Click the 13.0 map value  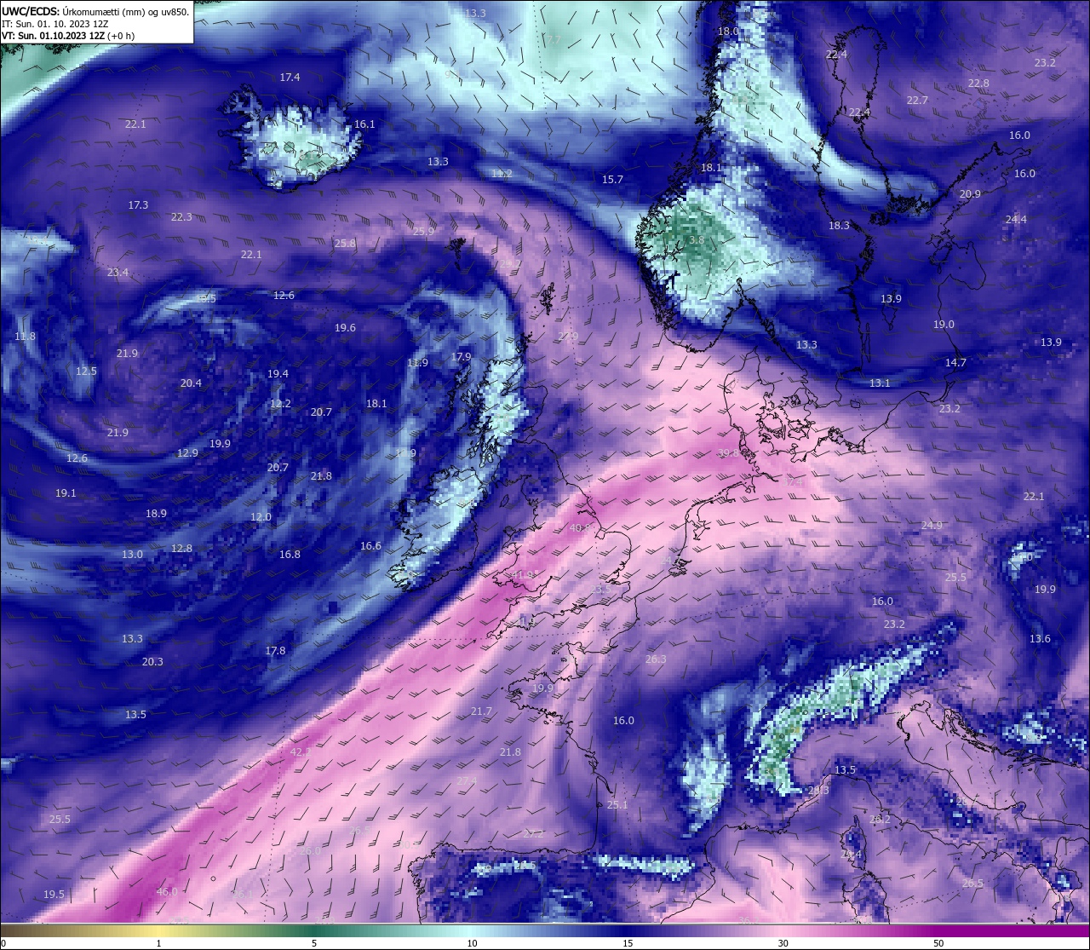[x=132, y=555]
